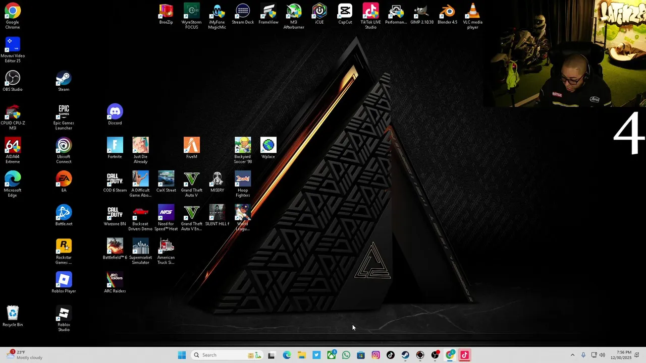The image size is (646, 363).
Task: Select Supermarket Simulator icon
Action: pyautogui.click(x=140, y=252)
